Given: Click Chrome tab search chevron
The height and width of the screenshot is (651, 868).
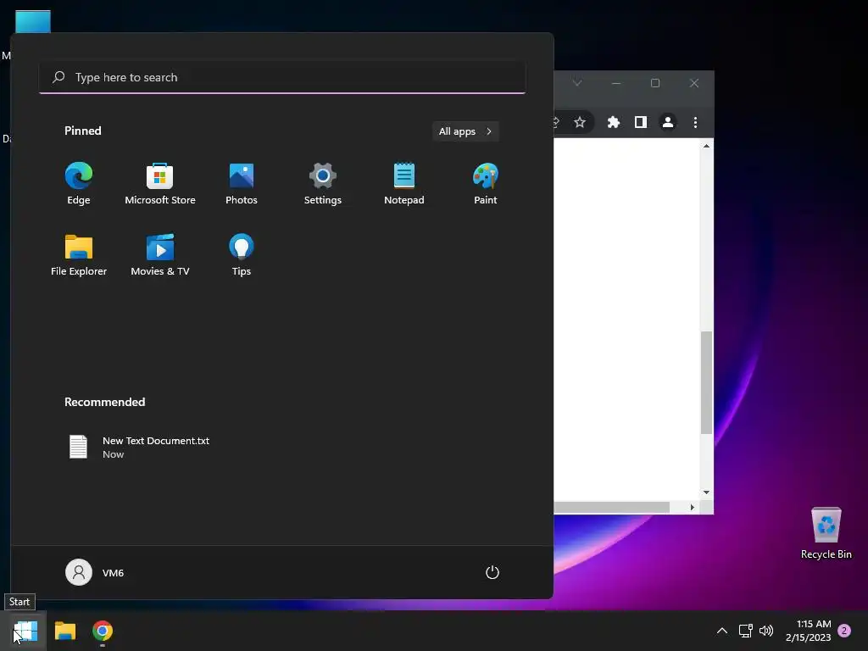Looking at the screenshot, I should click(x=577, y=83).
